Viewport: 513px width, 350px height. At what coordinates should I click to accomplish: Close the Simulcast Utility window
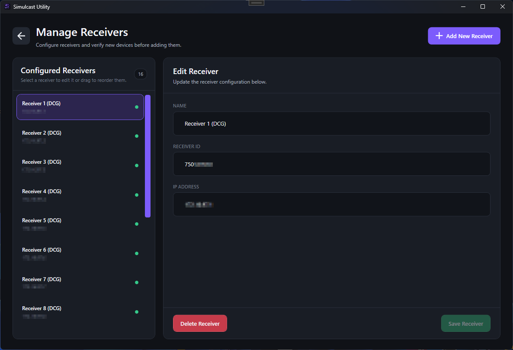click(503, 6)
